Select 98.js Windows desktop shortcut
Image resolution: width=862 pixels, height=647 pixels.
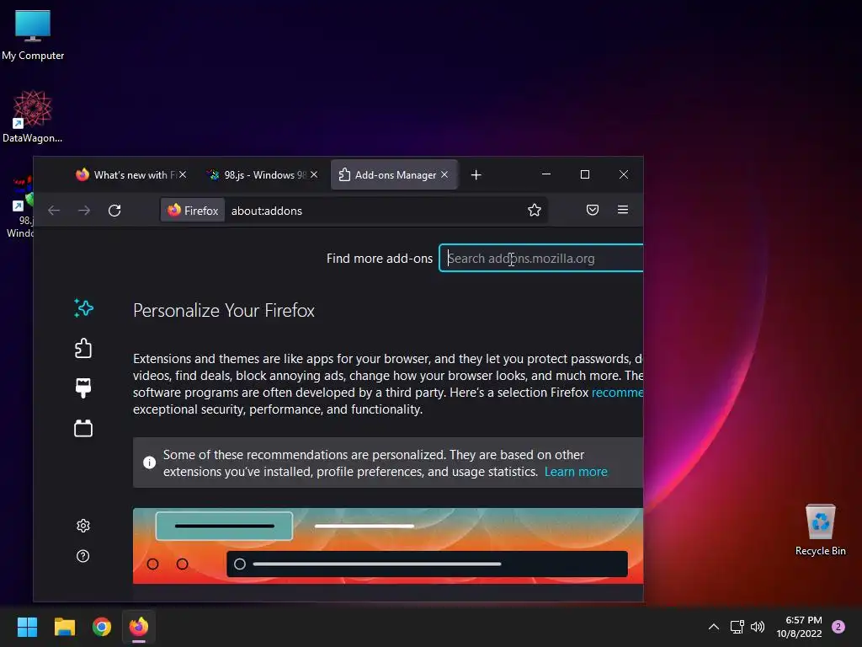pos(20,207)
